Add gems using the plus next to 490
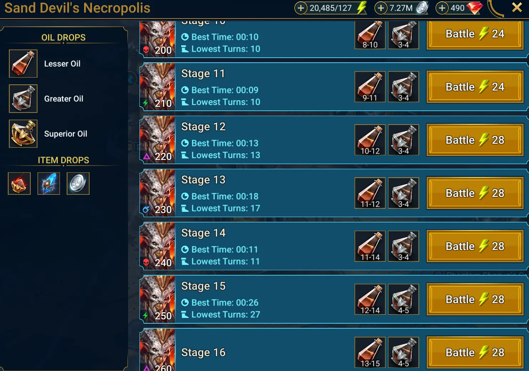 pyautogui.click(x=442, y=8)
